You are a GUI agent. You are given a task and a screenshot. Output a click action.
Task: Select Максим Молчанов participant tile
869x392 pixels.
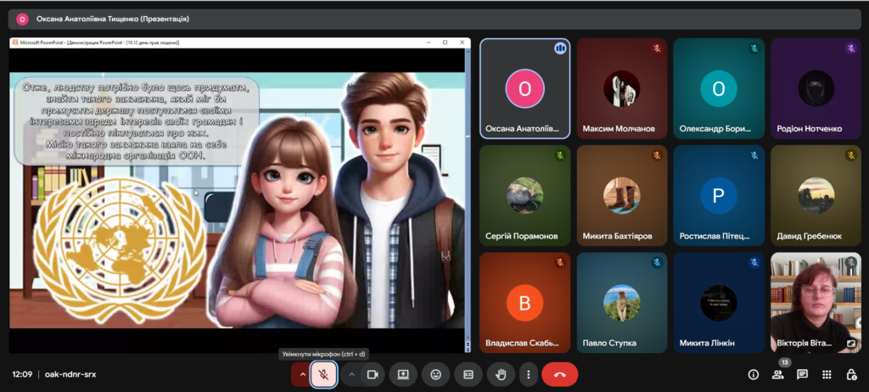(x=621, y=89)
